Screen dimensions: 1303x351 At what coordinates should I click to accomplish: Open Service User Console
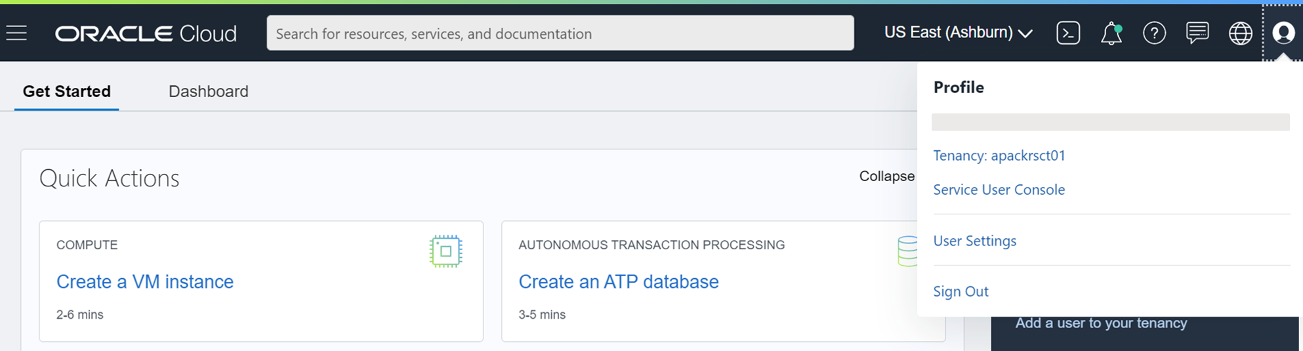(x=999, y=190)
